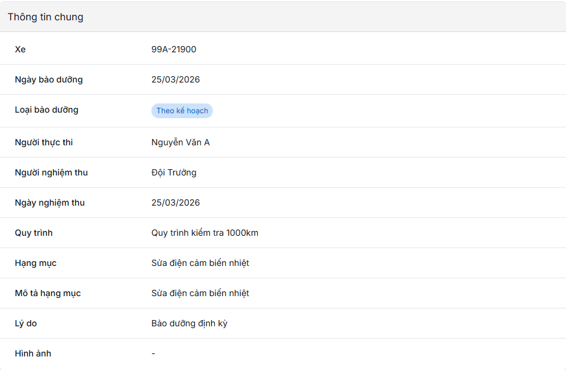Select the value in the Hạng mục row
The width and height of the screenshot is (566, 370).
pyautogui.click(x=200, y=263)
